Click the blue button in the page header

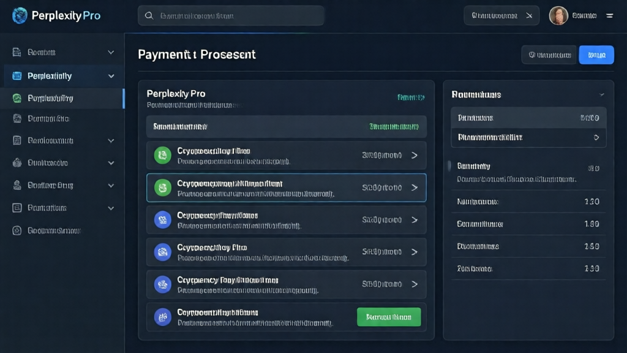coord(596,55)
